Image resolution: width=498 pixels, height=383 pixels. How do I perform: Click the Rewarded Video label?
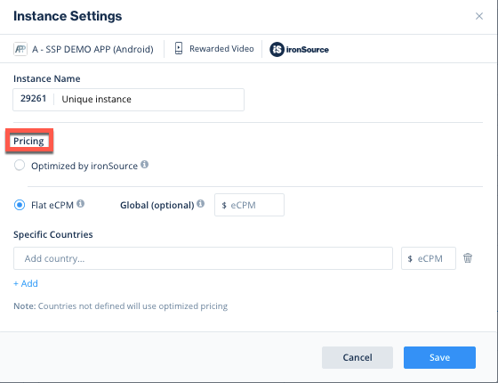point(221,49)
